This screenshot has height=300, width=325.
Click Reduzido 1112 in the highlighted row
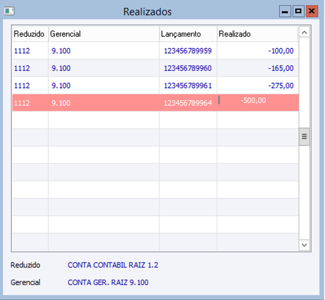pyautogui.click(x=22, y=103)
